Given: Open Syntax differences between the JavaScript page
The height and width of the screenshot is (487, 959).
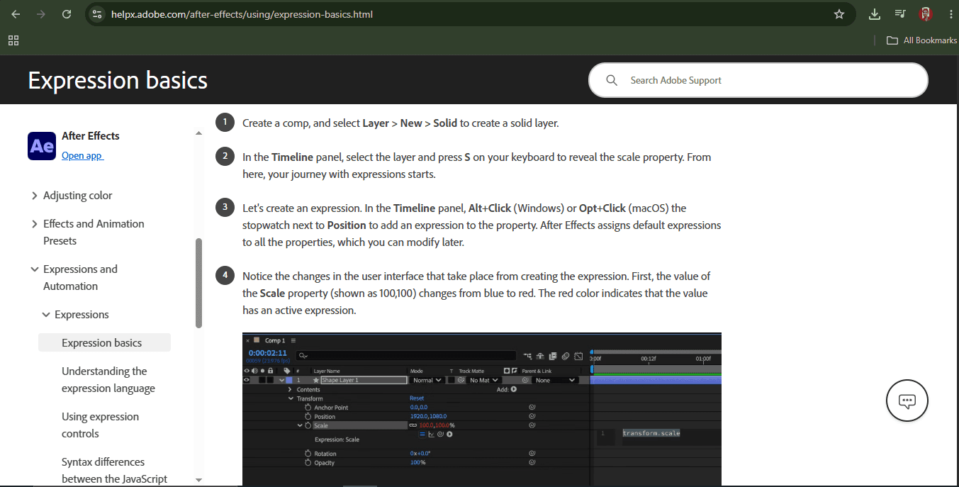Looking at the screenshot, I should point(115,471).
